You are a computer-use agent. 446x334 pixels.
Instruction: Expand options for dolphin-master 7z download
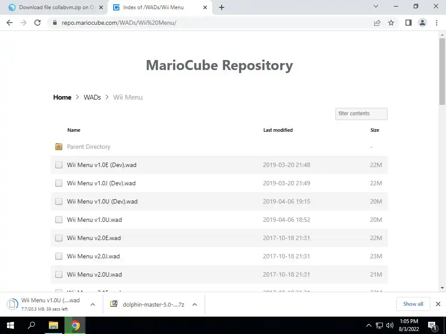click(195, 304)
